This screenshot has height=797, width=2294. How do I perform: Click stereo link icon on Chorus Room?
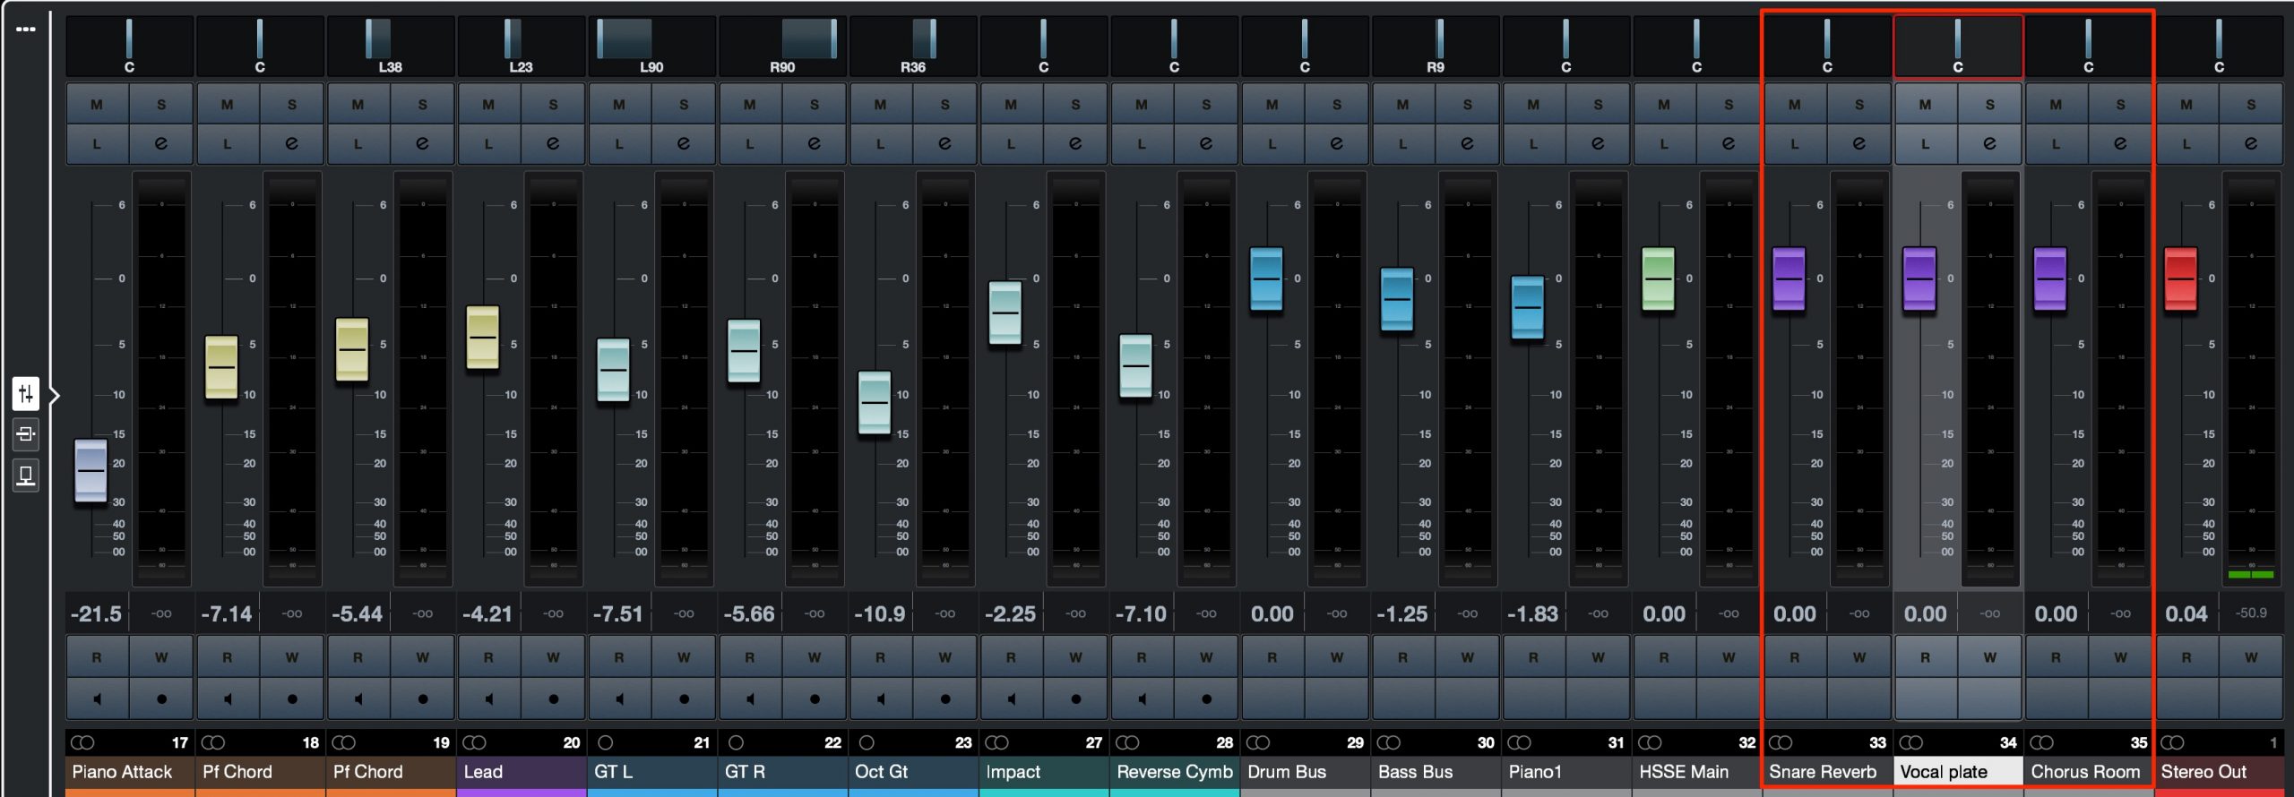point(2041,742)
